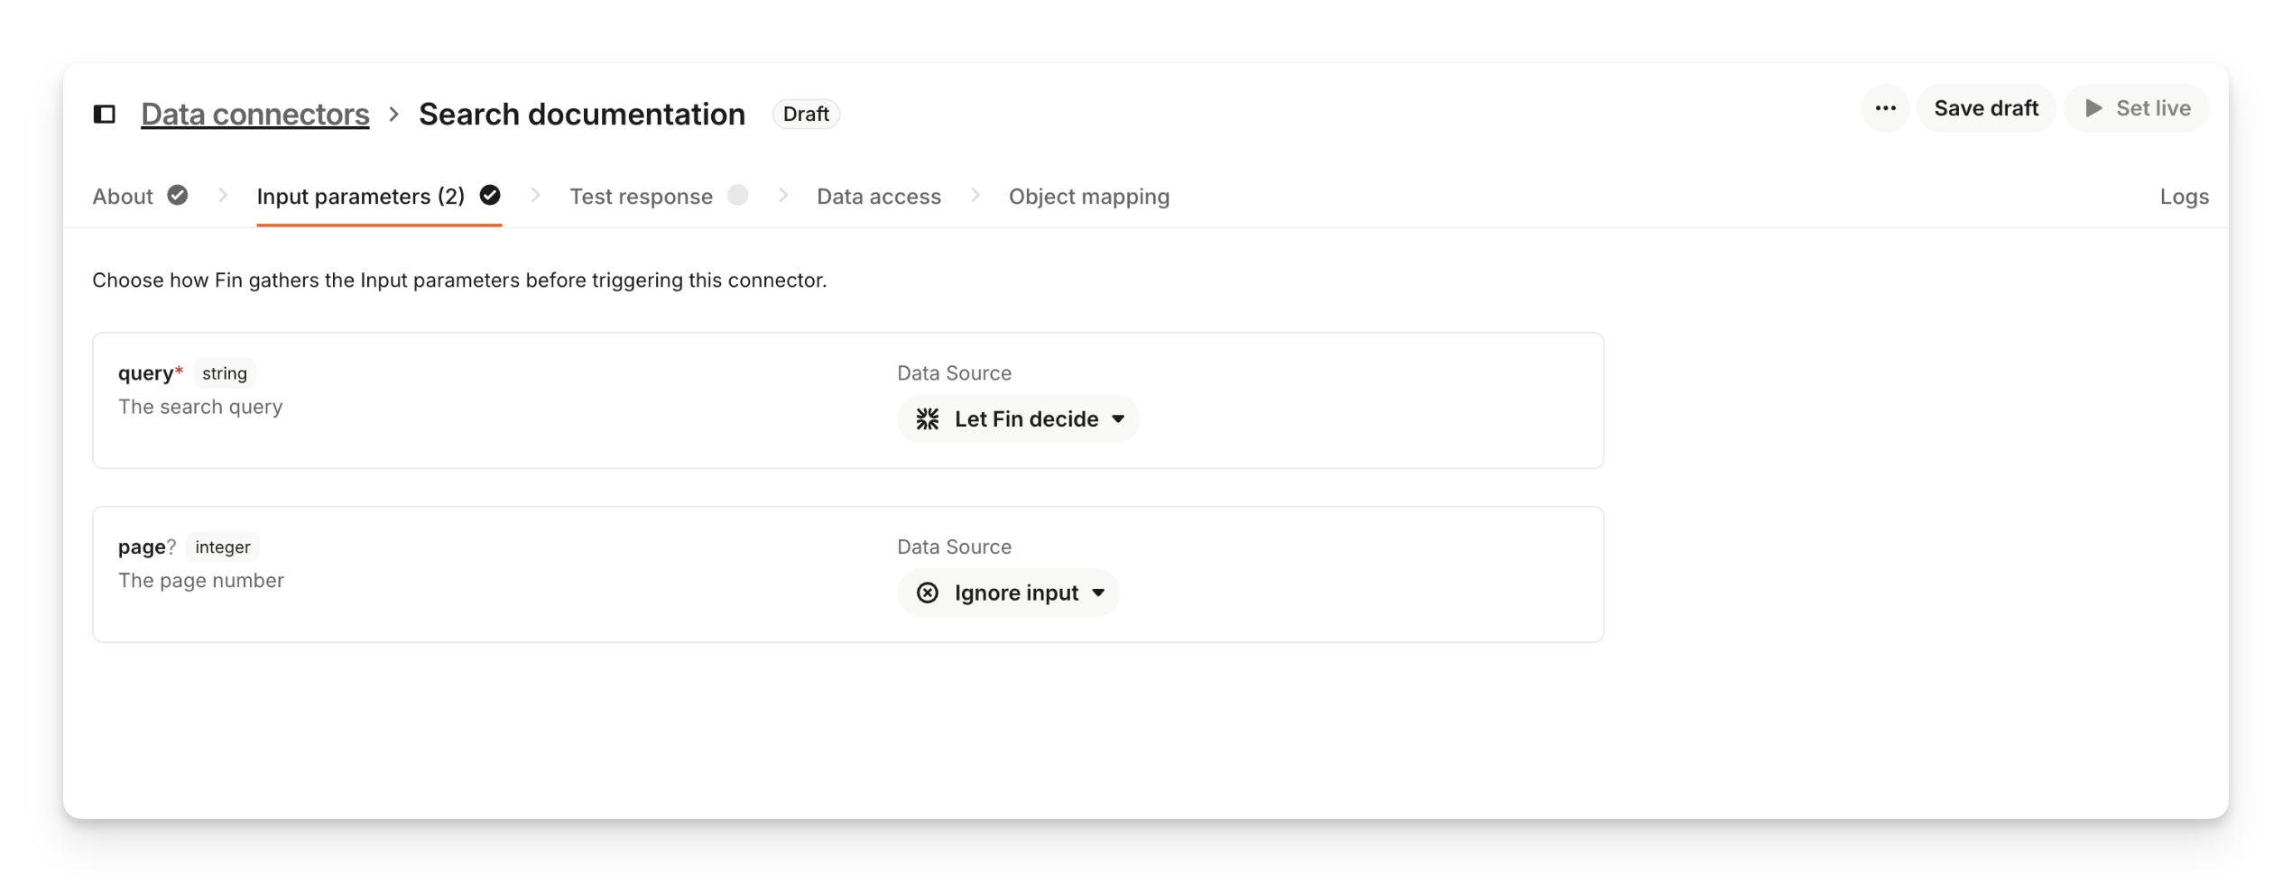The width and height of the screenshot is (2292, 882).
Task: Expand the Let Fin decide dropdown
Action: point(1118,418)
